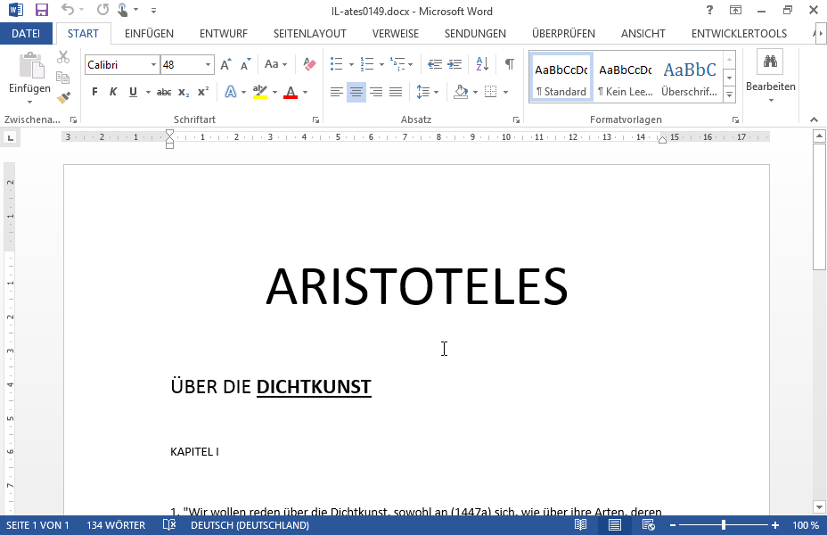Viewport: 827px width, 535px height.
Task: Click the tab selector at ruler corner
Action: click(11, 138)
